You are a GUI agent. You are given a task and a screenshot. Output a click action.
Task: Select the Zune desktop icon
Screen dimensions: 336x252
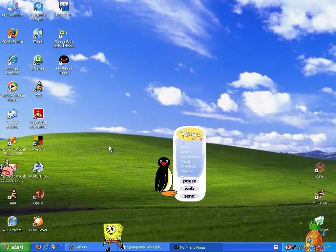click(x=320, y=170)
